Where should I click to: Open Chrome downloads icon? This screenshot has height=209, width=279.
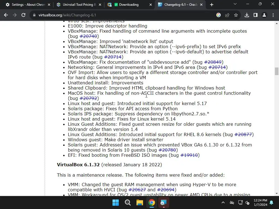pos(247,15)
